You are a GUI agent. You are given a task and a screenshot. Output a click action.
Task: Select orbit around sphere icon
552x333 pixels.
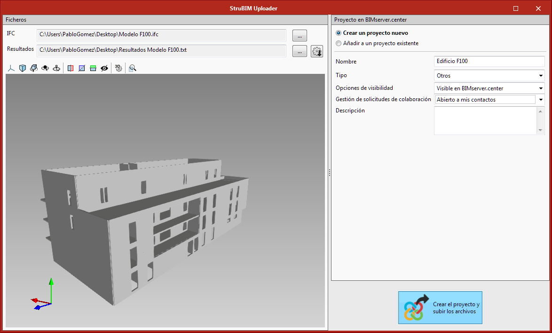(x=45, y=68)
